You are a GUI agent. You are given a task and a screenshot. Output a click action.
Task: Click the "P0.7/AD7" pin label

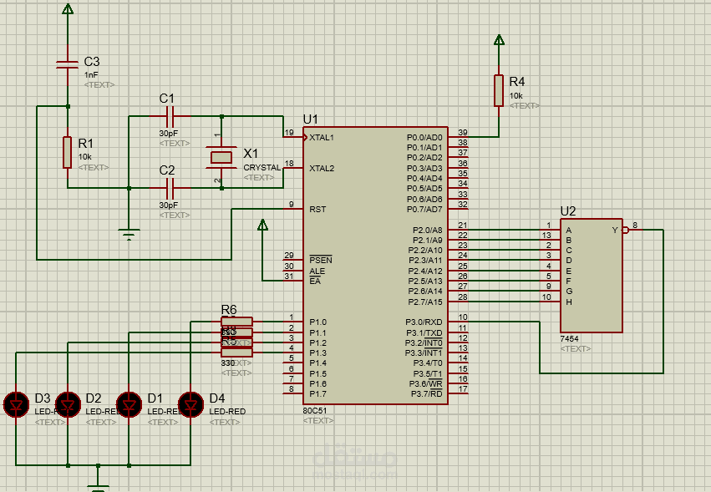(424, 209)
